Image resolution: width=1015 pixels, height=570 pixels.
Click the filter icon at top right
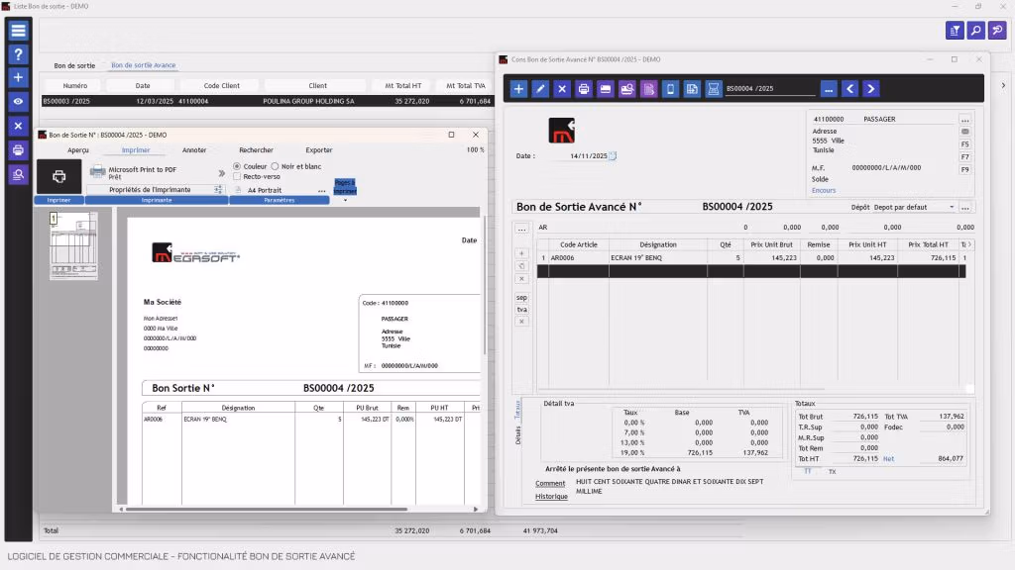coord(955,31)
